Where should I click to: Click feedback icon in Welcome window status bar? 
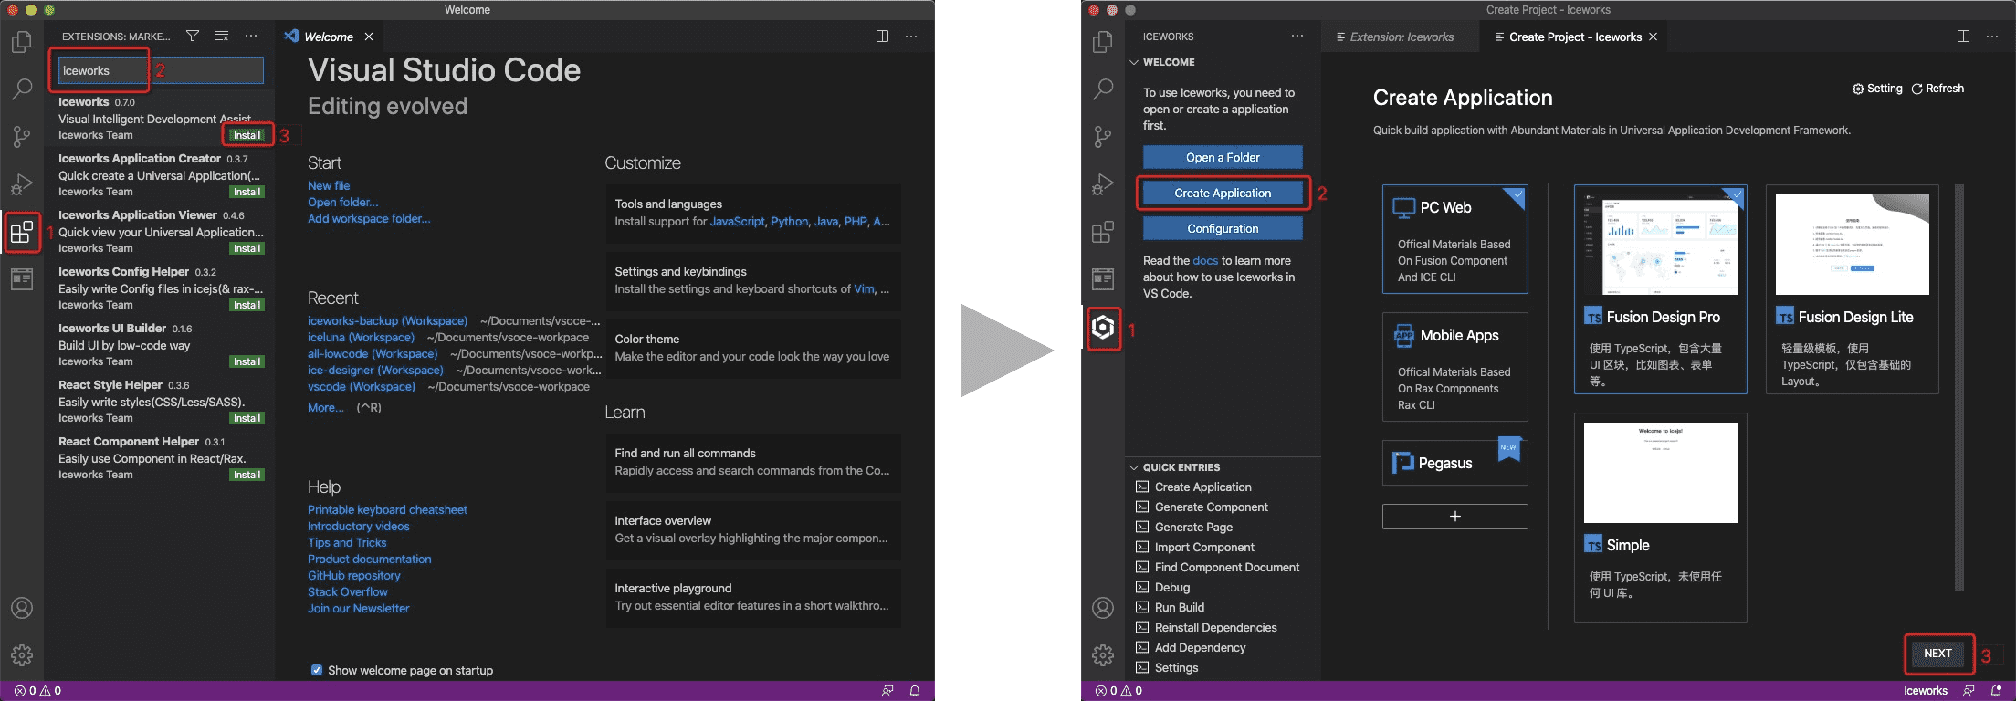[887, 691]
